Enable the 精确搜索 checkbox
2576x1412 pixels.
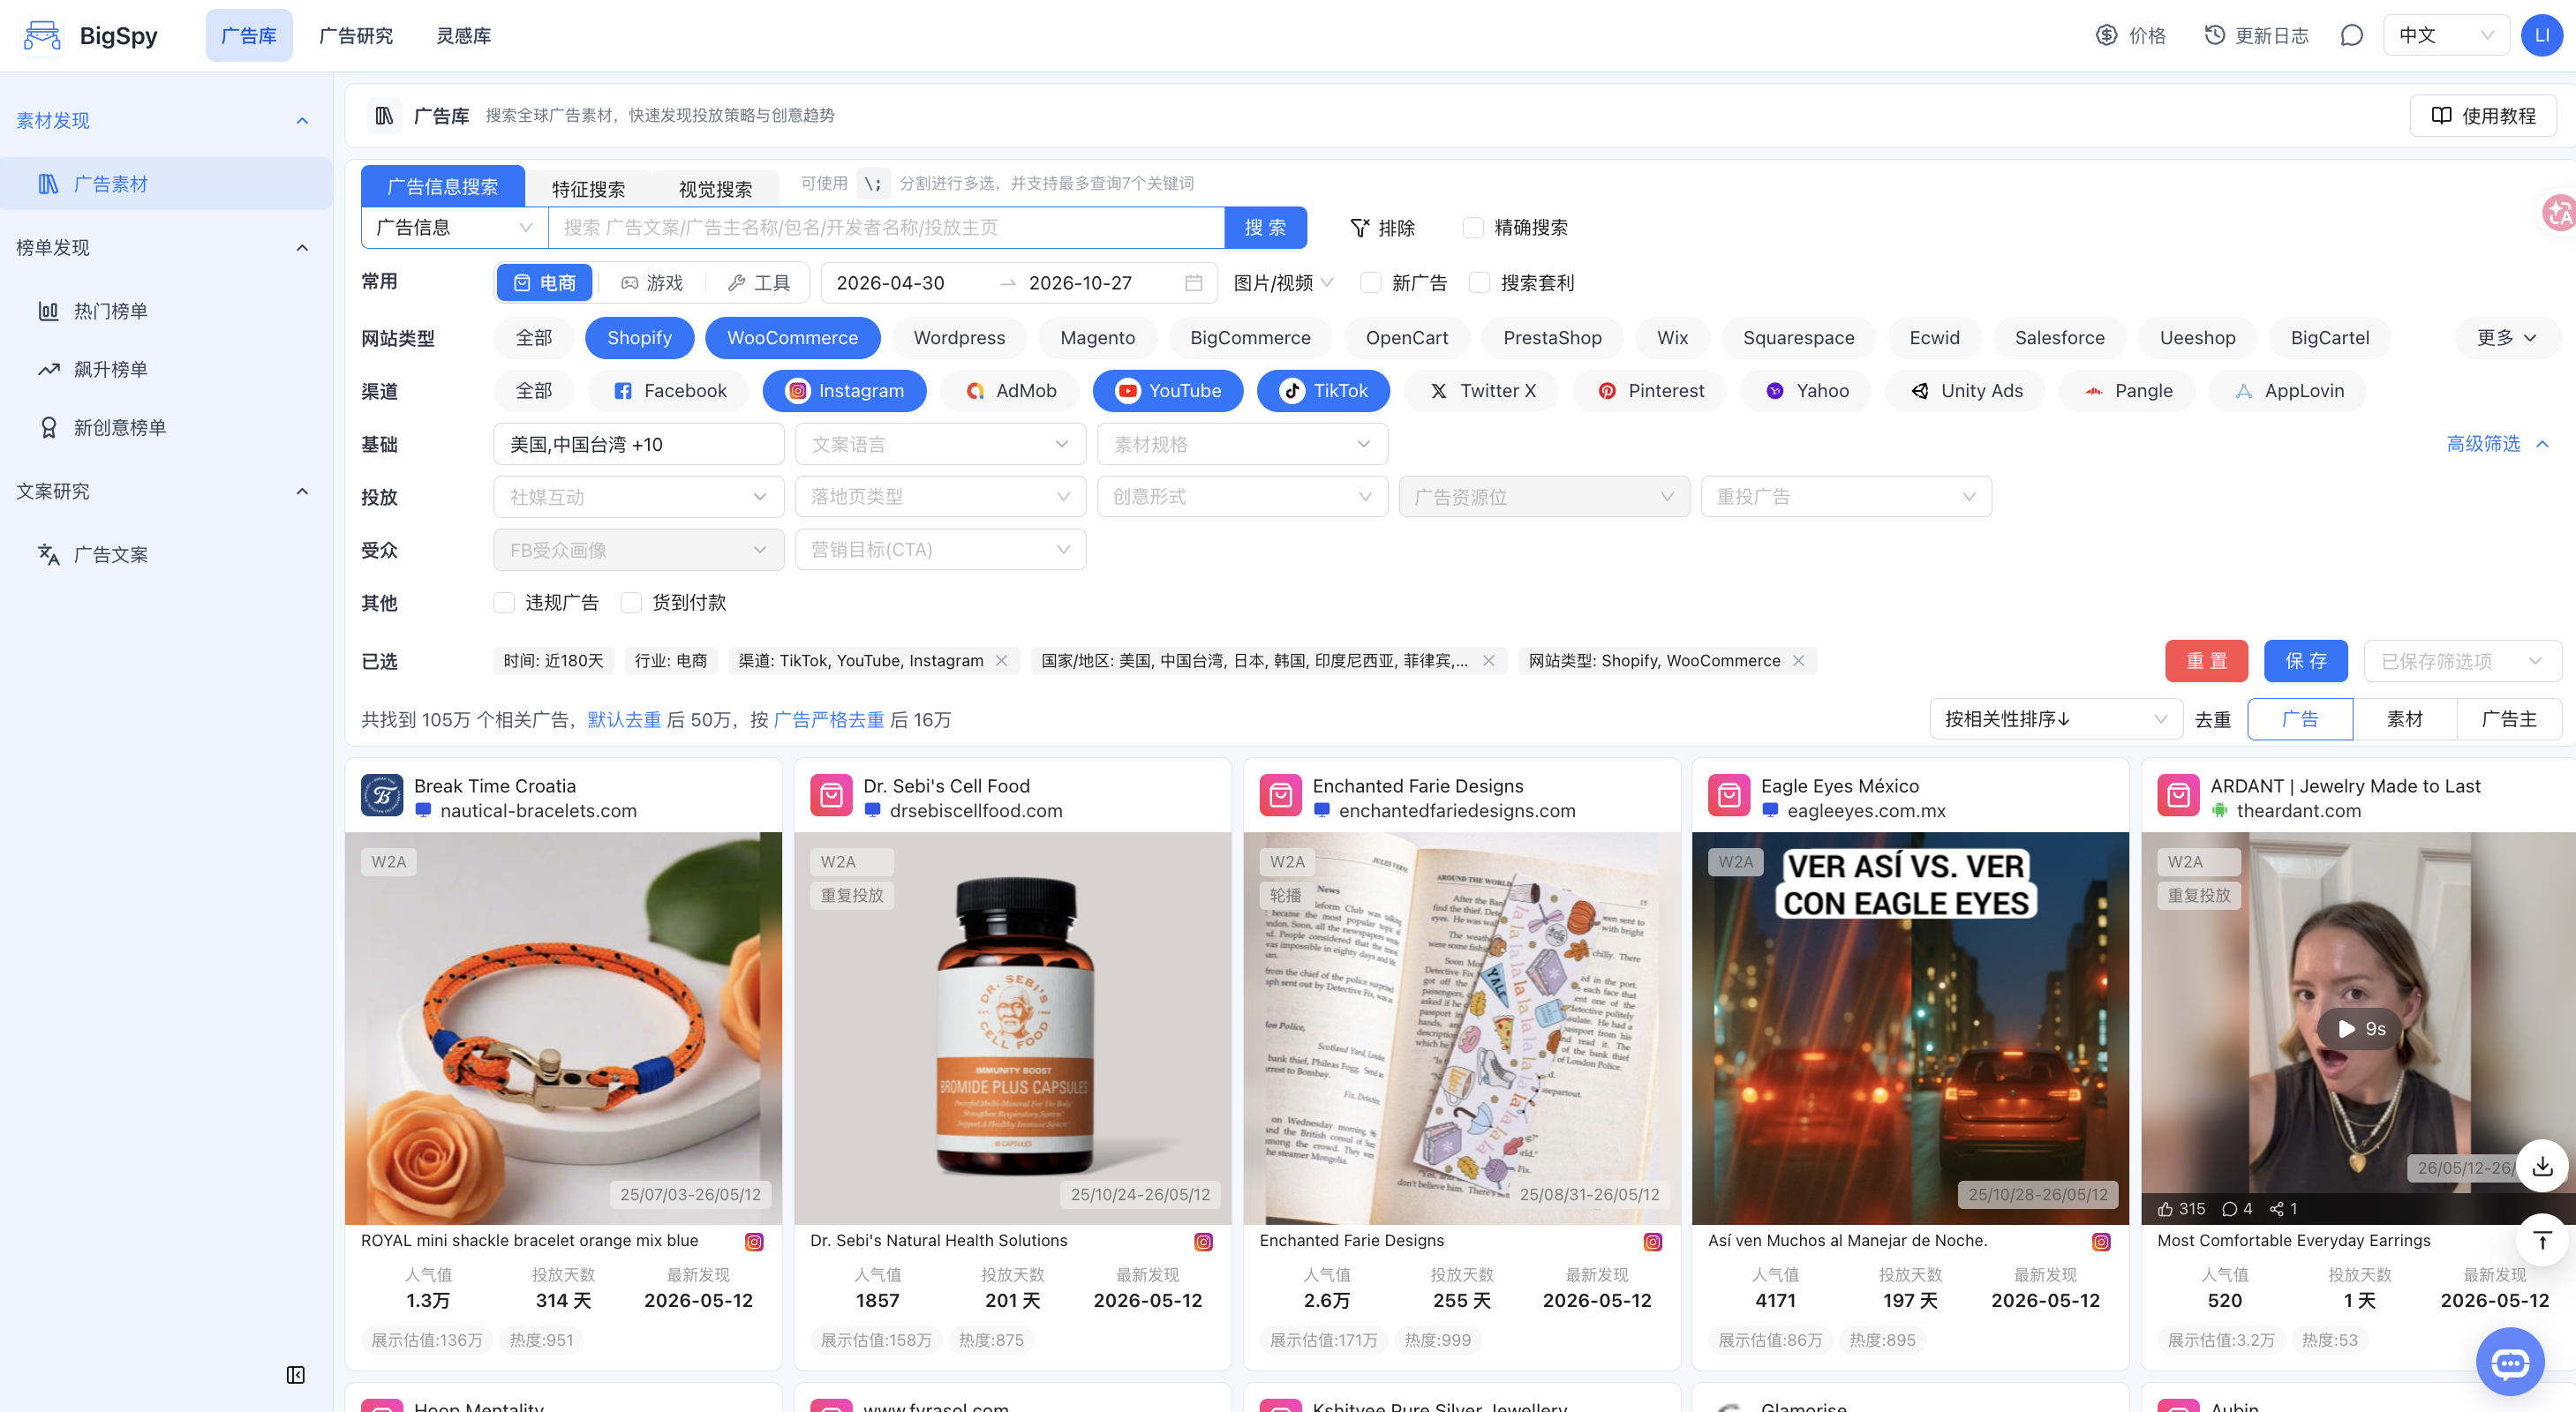(x=1473, y=228)
